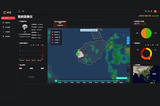
Task: Click the green slice of lightning pie chart
Action: tap(149, 33)
